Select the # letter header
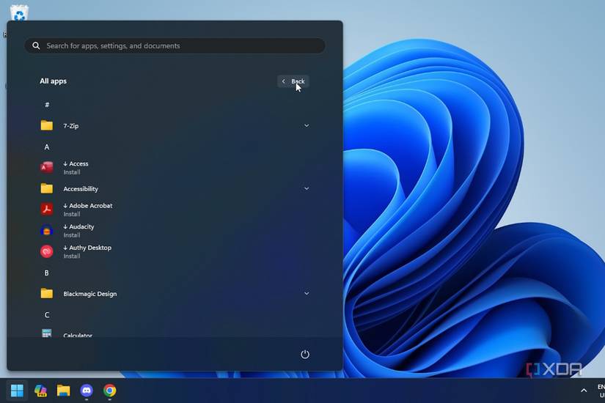605x403 pixels. coord(47,105)
